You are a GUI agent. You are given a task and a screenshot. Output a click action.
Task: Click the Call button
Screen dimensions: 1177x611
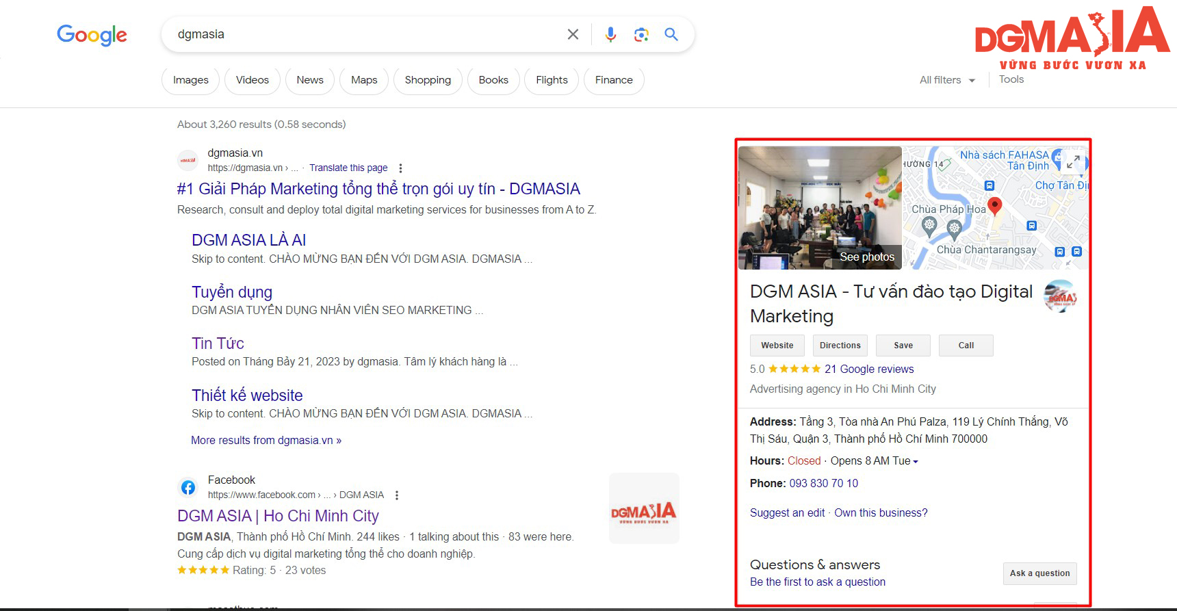click(x=966, y=346)
